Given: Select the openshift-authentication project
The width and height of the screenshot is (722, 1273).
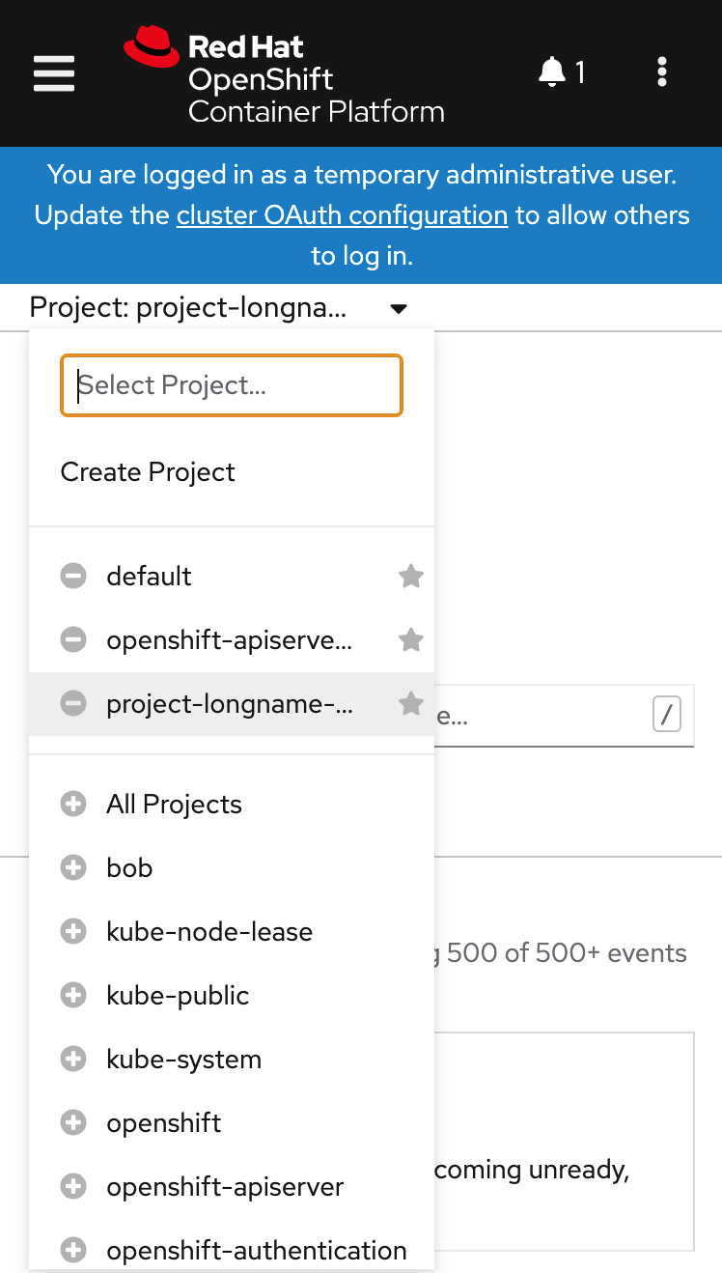Looking at the screenshot, I should [256, 1251].
